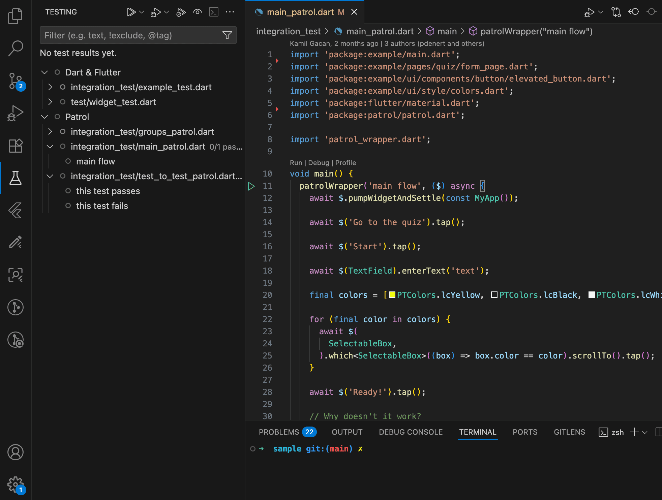Open the zsh terminal profile dropdown
The width and height of the screenshot is (662, 500).
pos(645,432)
